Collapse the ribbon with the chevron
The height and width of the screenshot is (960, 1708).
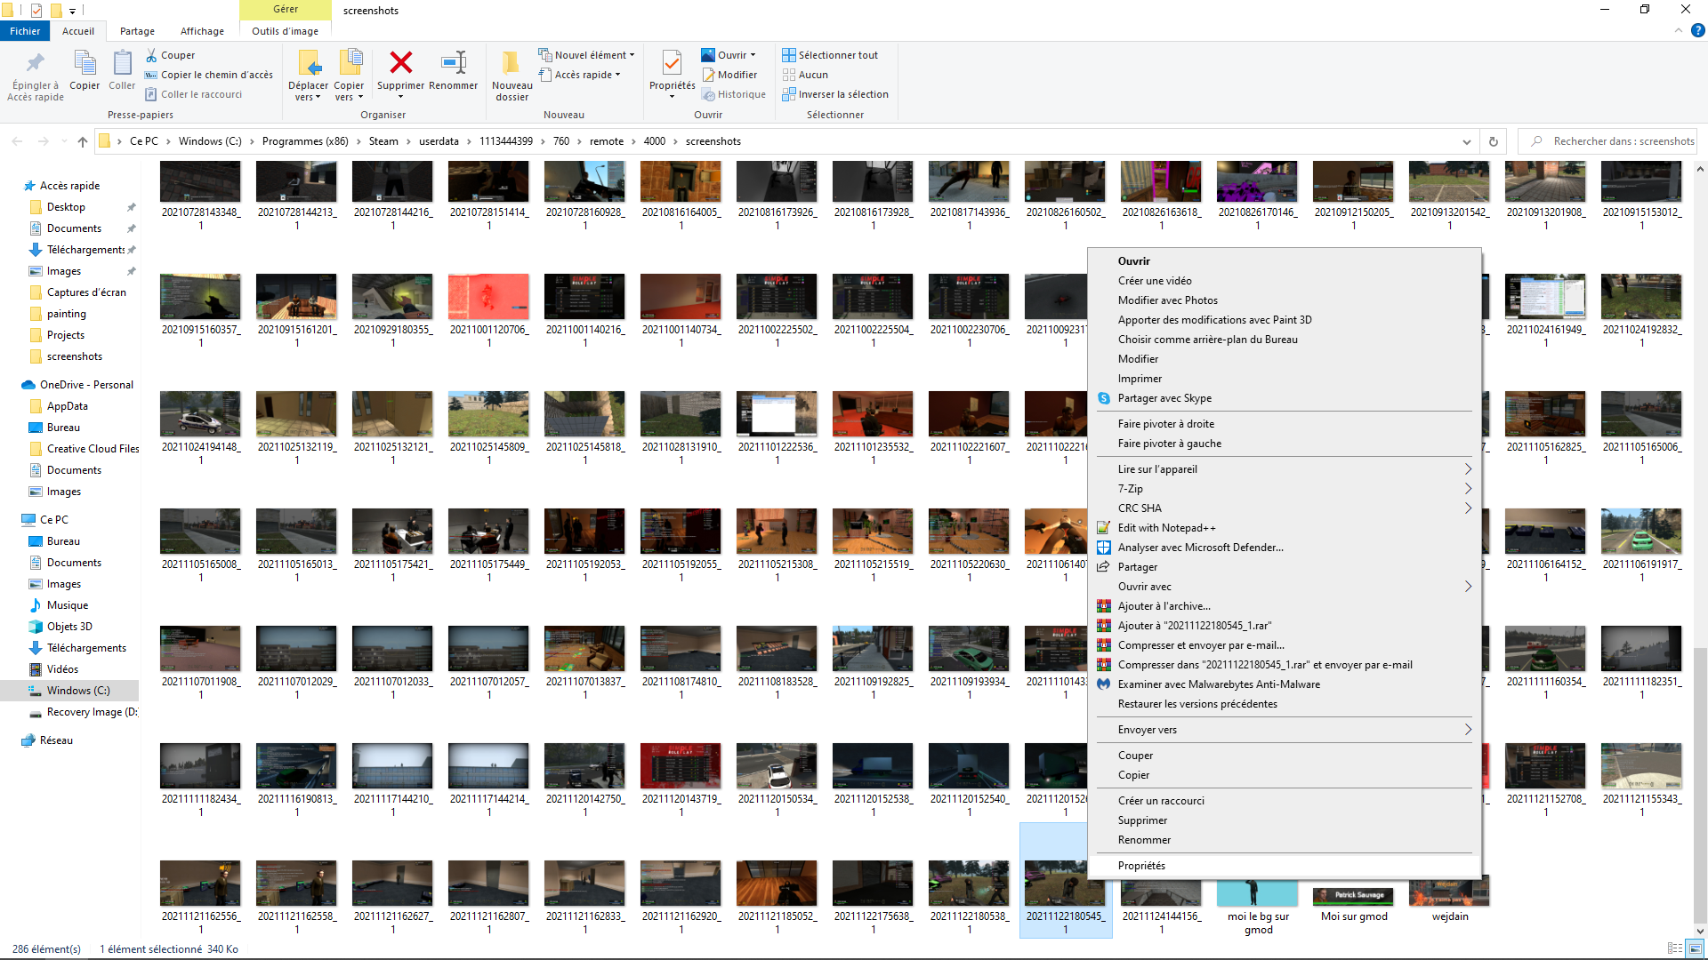(1679, 30)
